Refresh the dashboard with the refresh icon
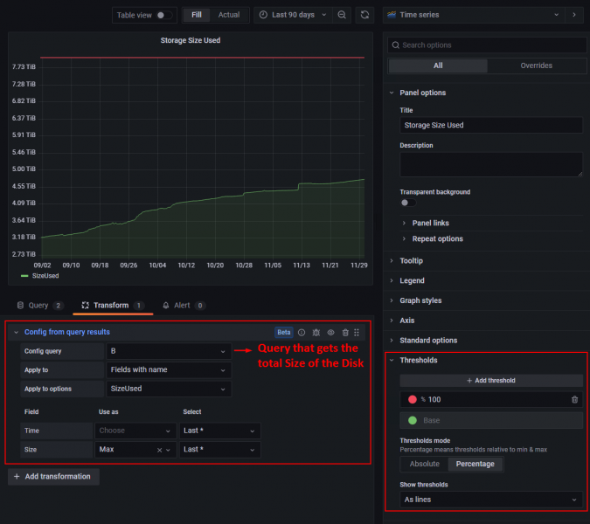Screen dimensions: 590x524 (364, 15)
